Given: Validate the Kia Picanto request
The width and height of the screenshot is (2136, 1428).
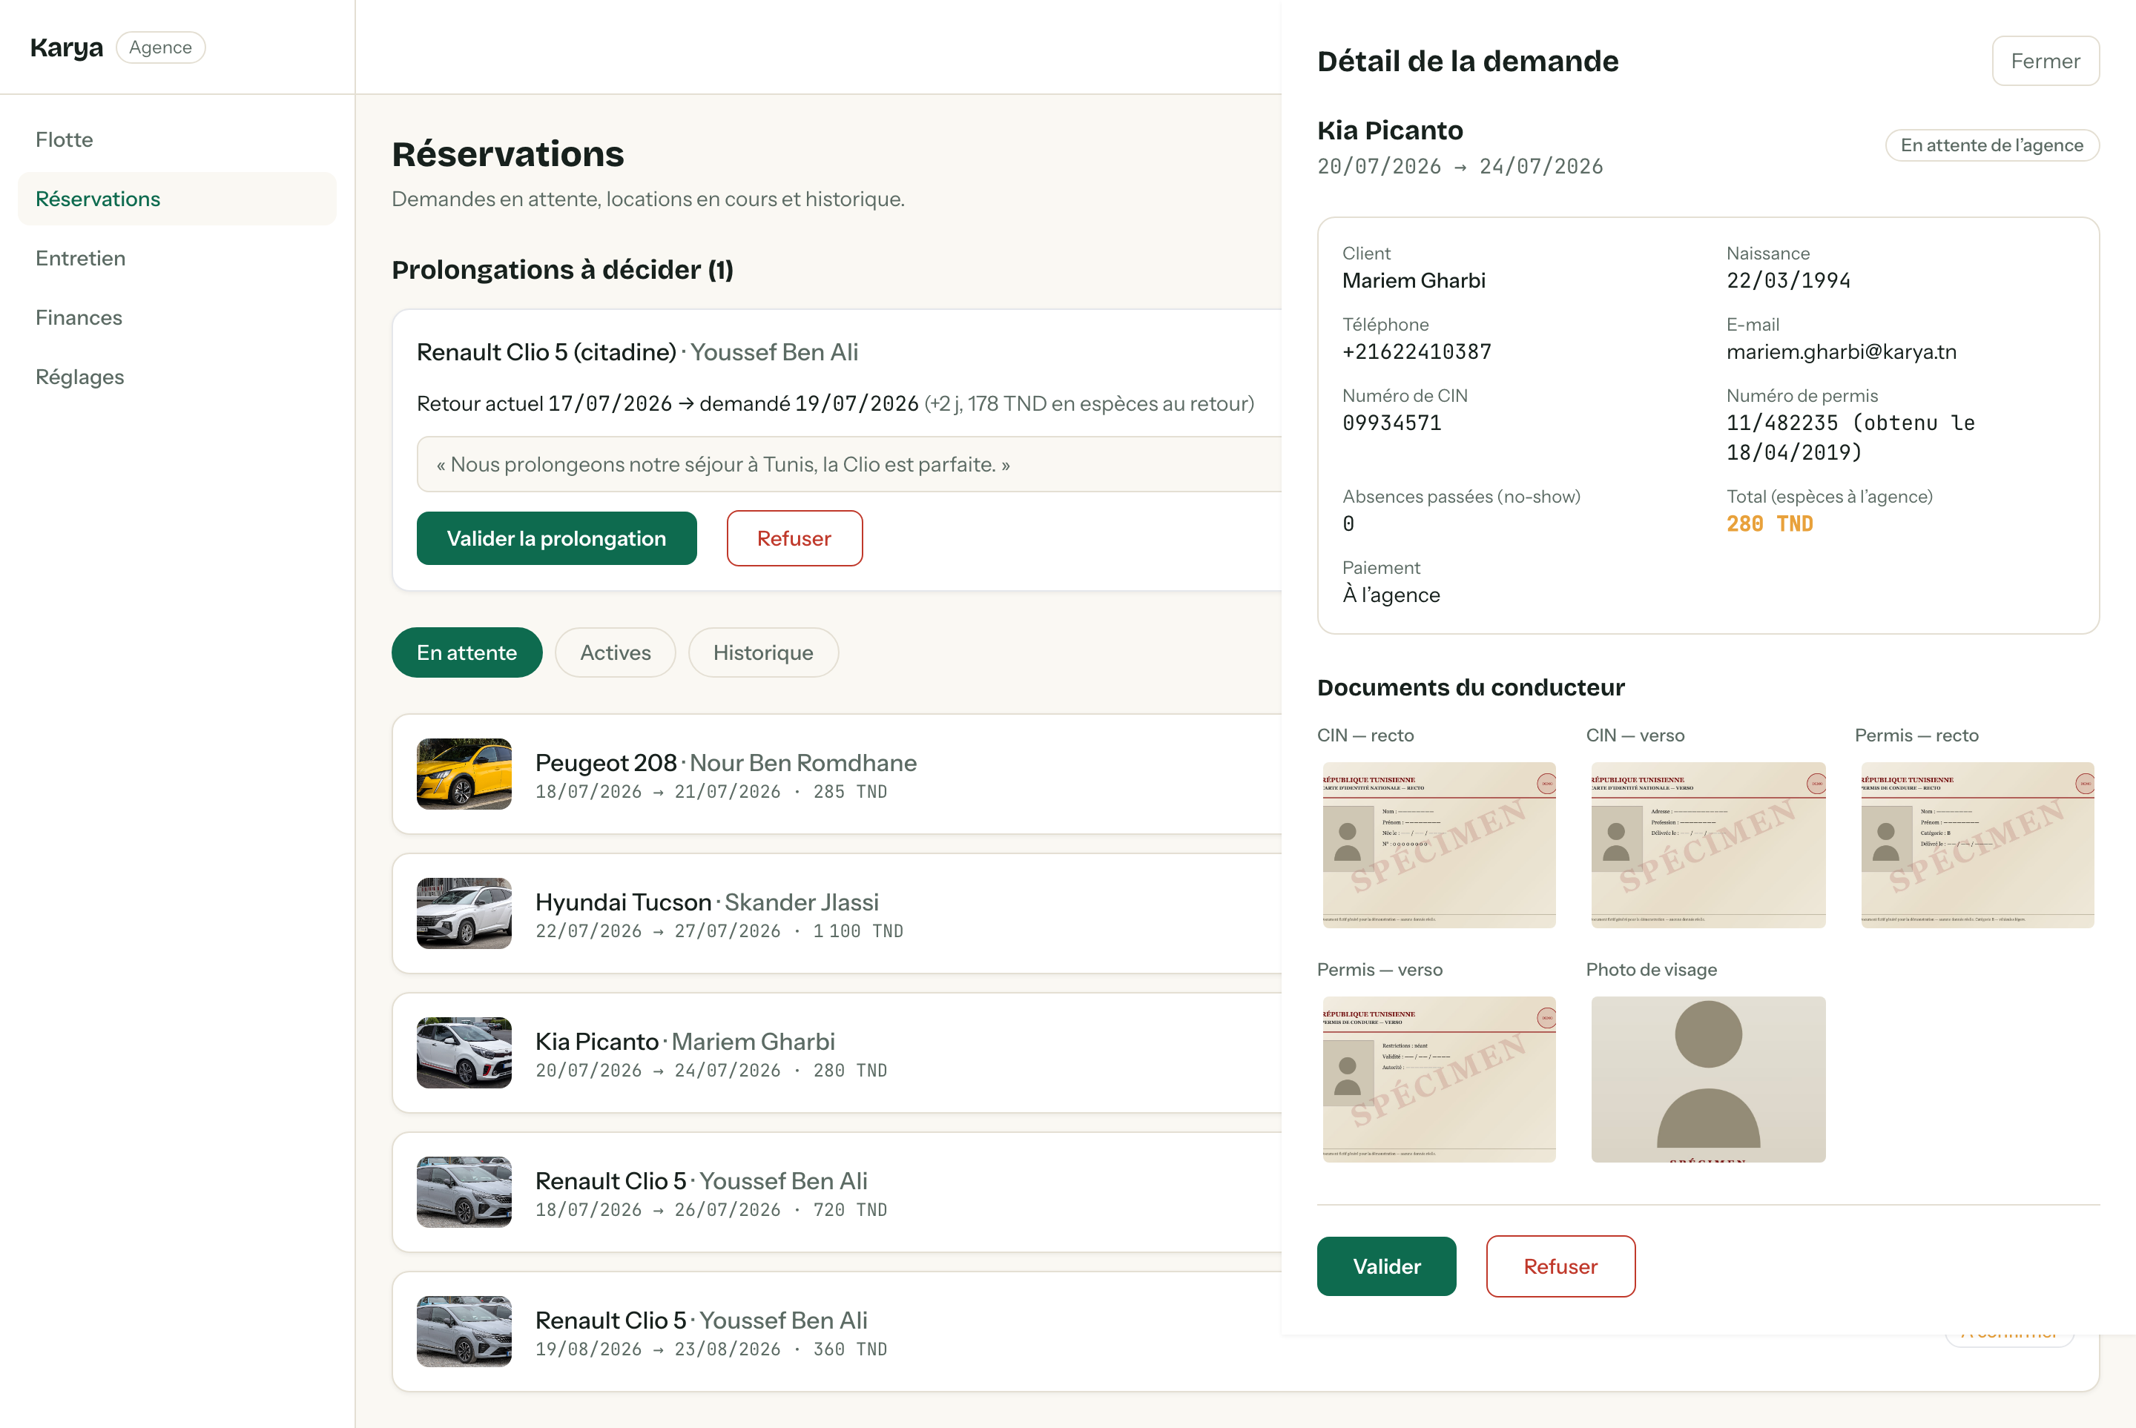Looking at the screenshot, I should coord(1386,1266).
